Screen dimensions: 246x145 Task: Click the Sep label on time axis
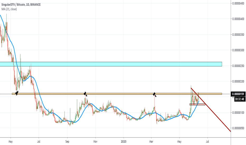point(67,142)
